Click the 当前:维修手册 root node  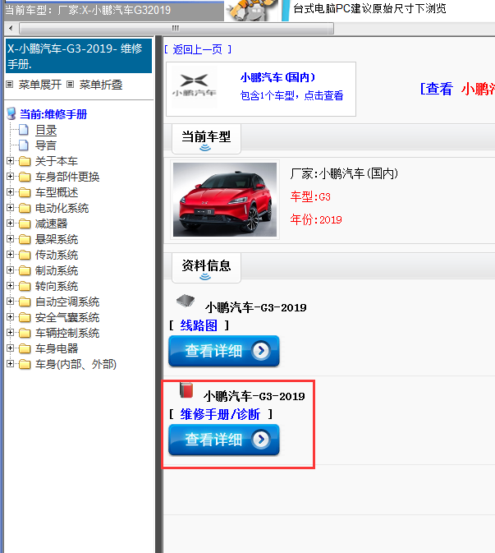[x=53, y=114]
